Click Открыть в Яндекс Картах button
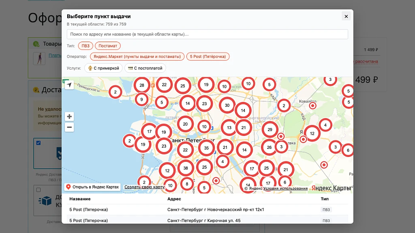This screenshot has height=233, width=415. click(x=92, y=187)
